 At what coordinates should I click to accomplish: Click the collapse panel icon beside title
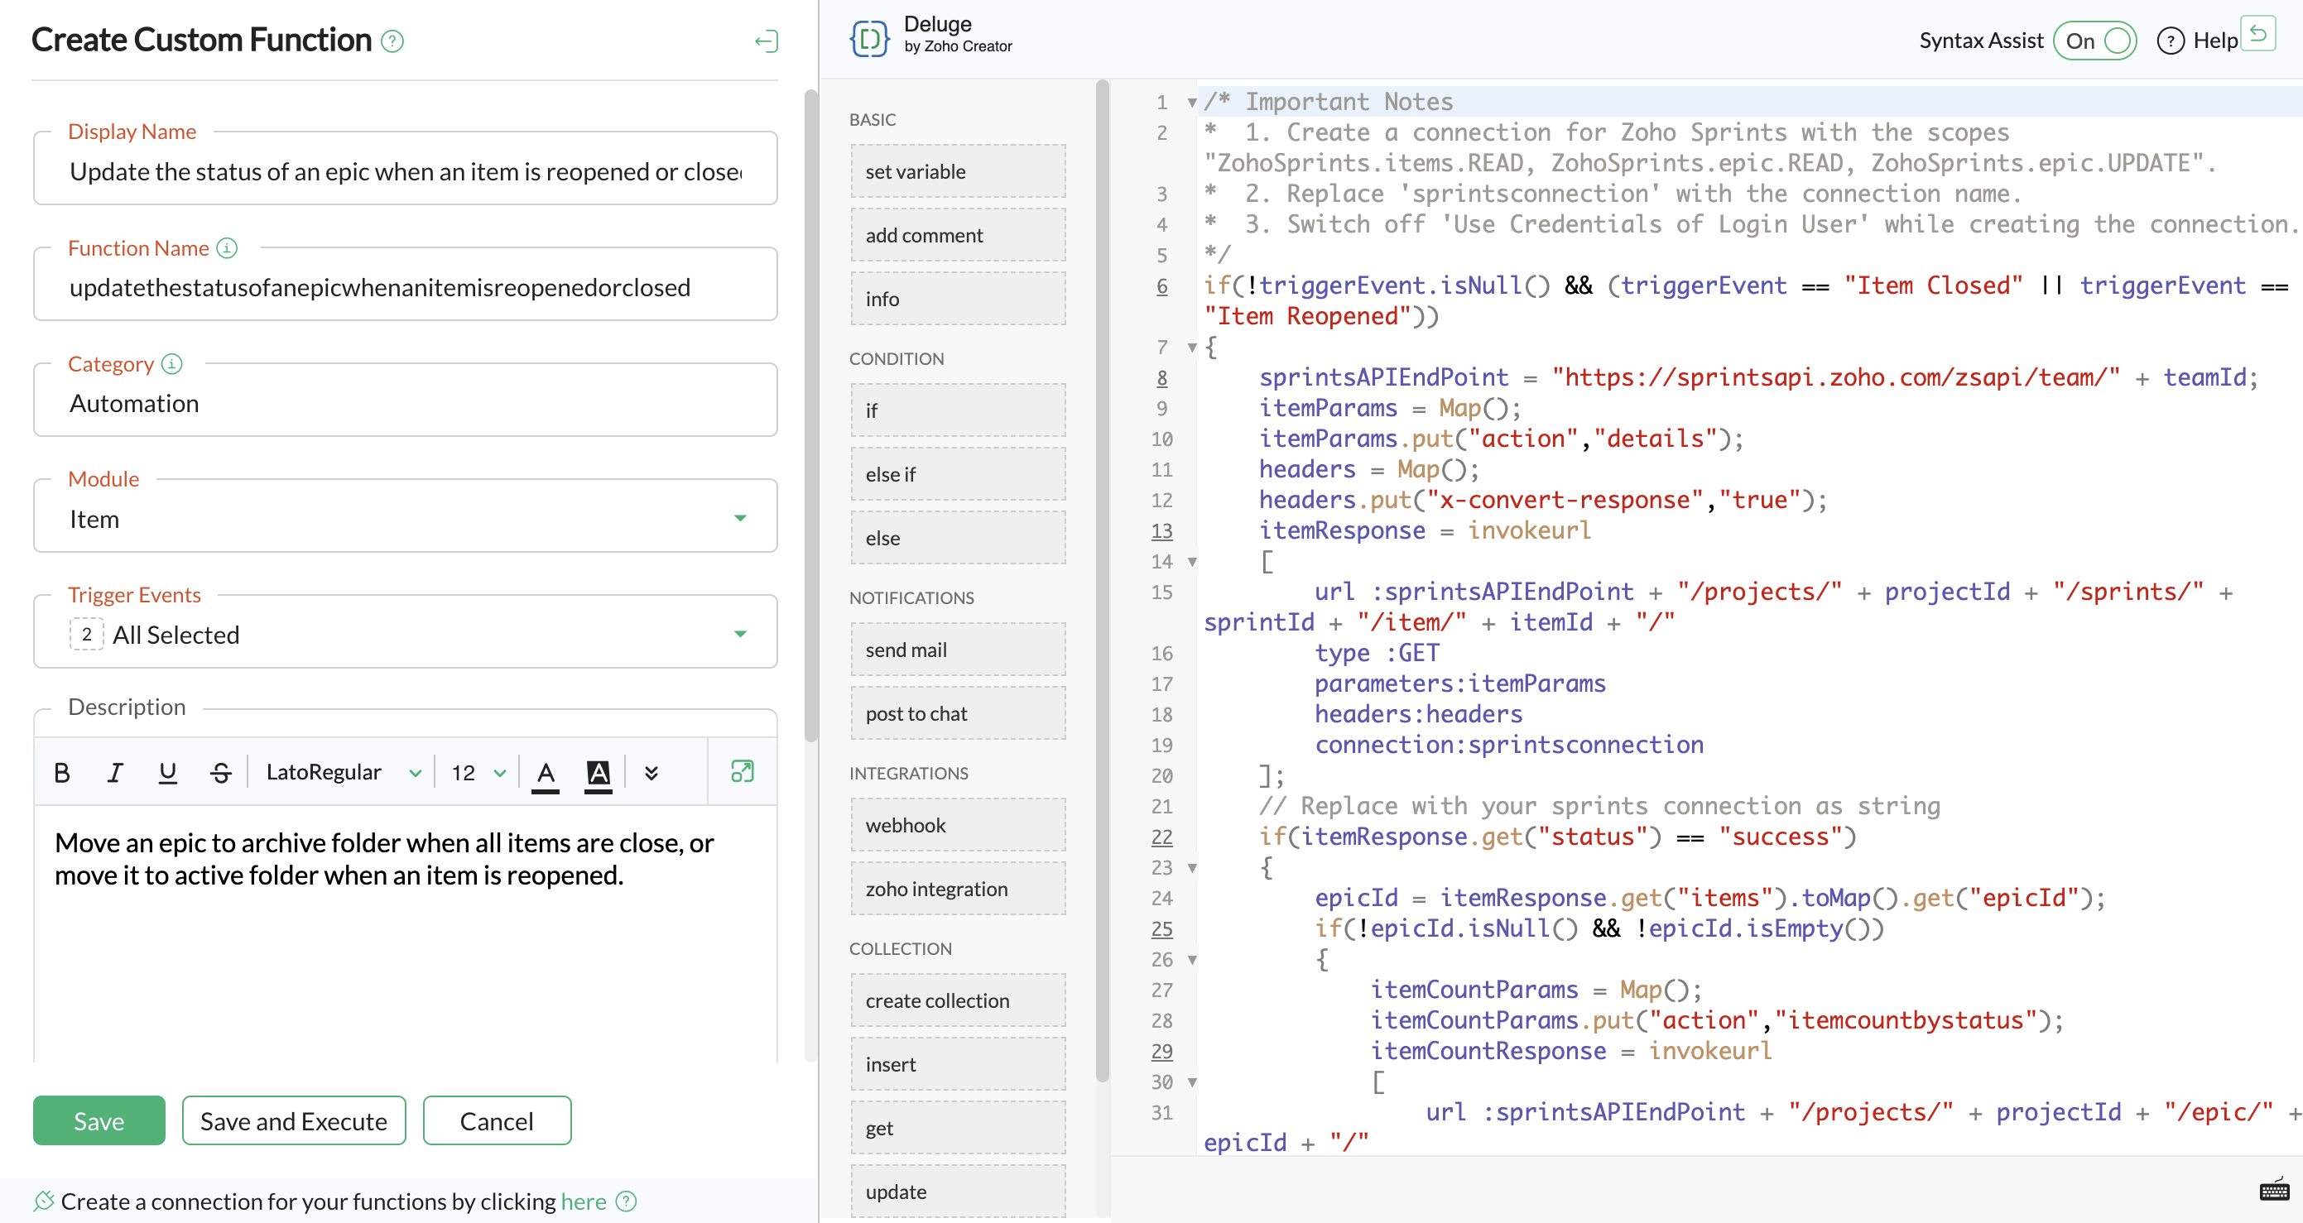pyautogui.click(x=767, y=41)
